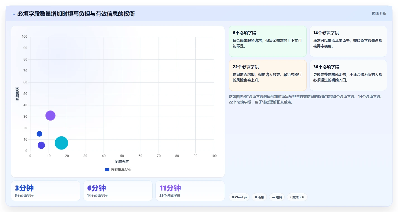Click the Chart.js chip's small icon
Image resolution: width=398 pixels, height=212 pixels.
pos(233,197)
